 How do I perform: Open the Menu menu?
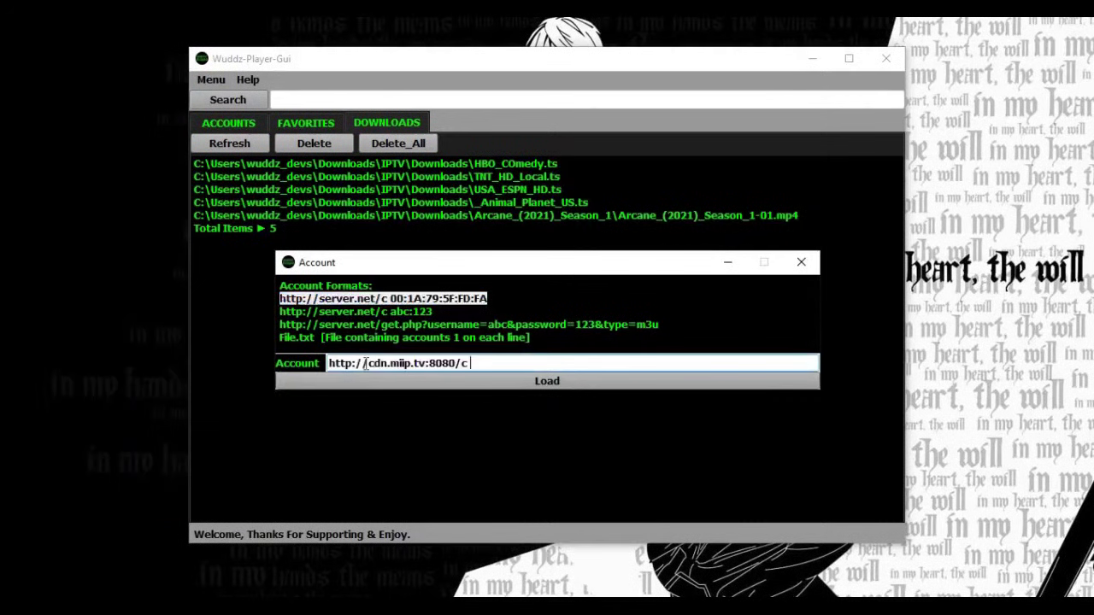point(211,79)
